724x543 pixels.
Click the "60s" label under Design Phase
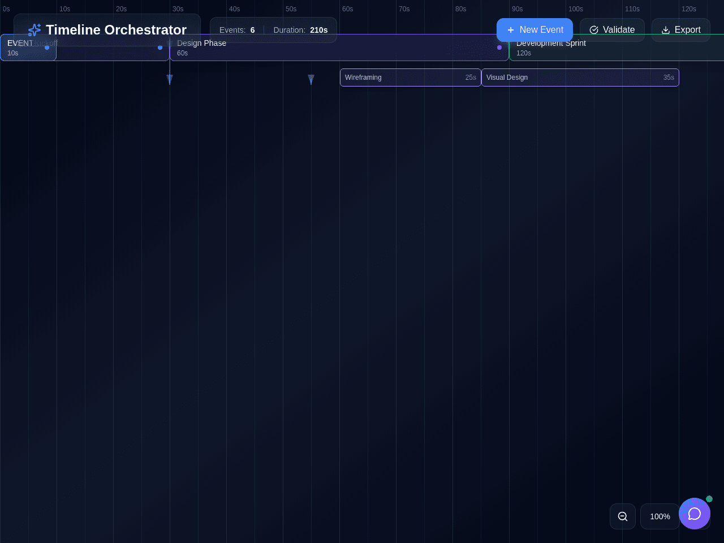182,53
